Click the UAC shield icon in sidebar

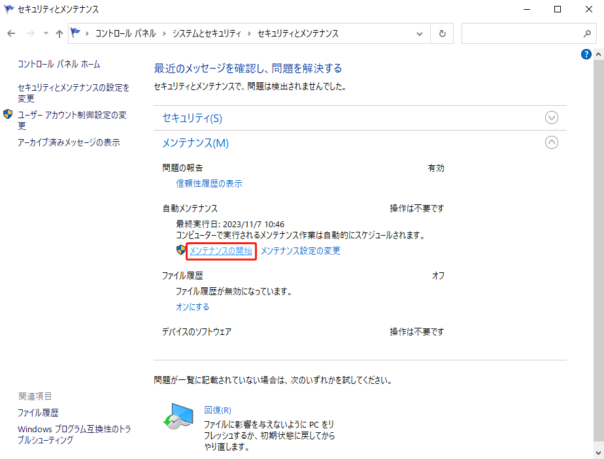[8, 114]
